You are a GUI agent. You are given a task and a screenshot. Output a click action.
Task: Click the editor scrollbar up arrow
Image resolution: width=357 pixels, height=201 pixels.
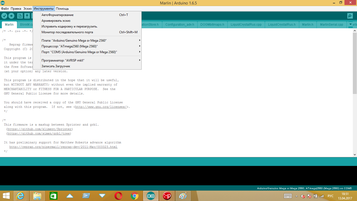coord(355,30)
